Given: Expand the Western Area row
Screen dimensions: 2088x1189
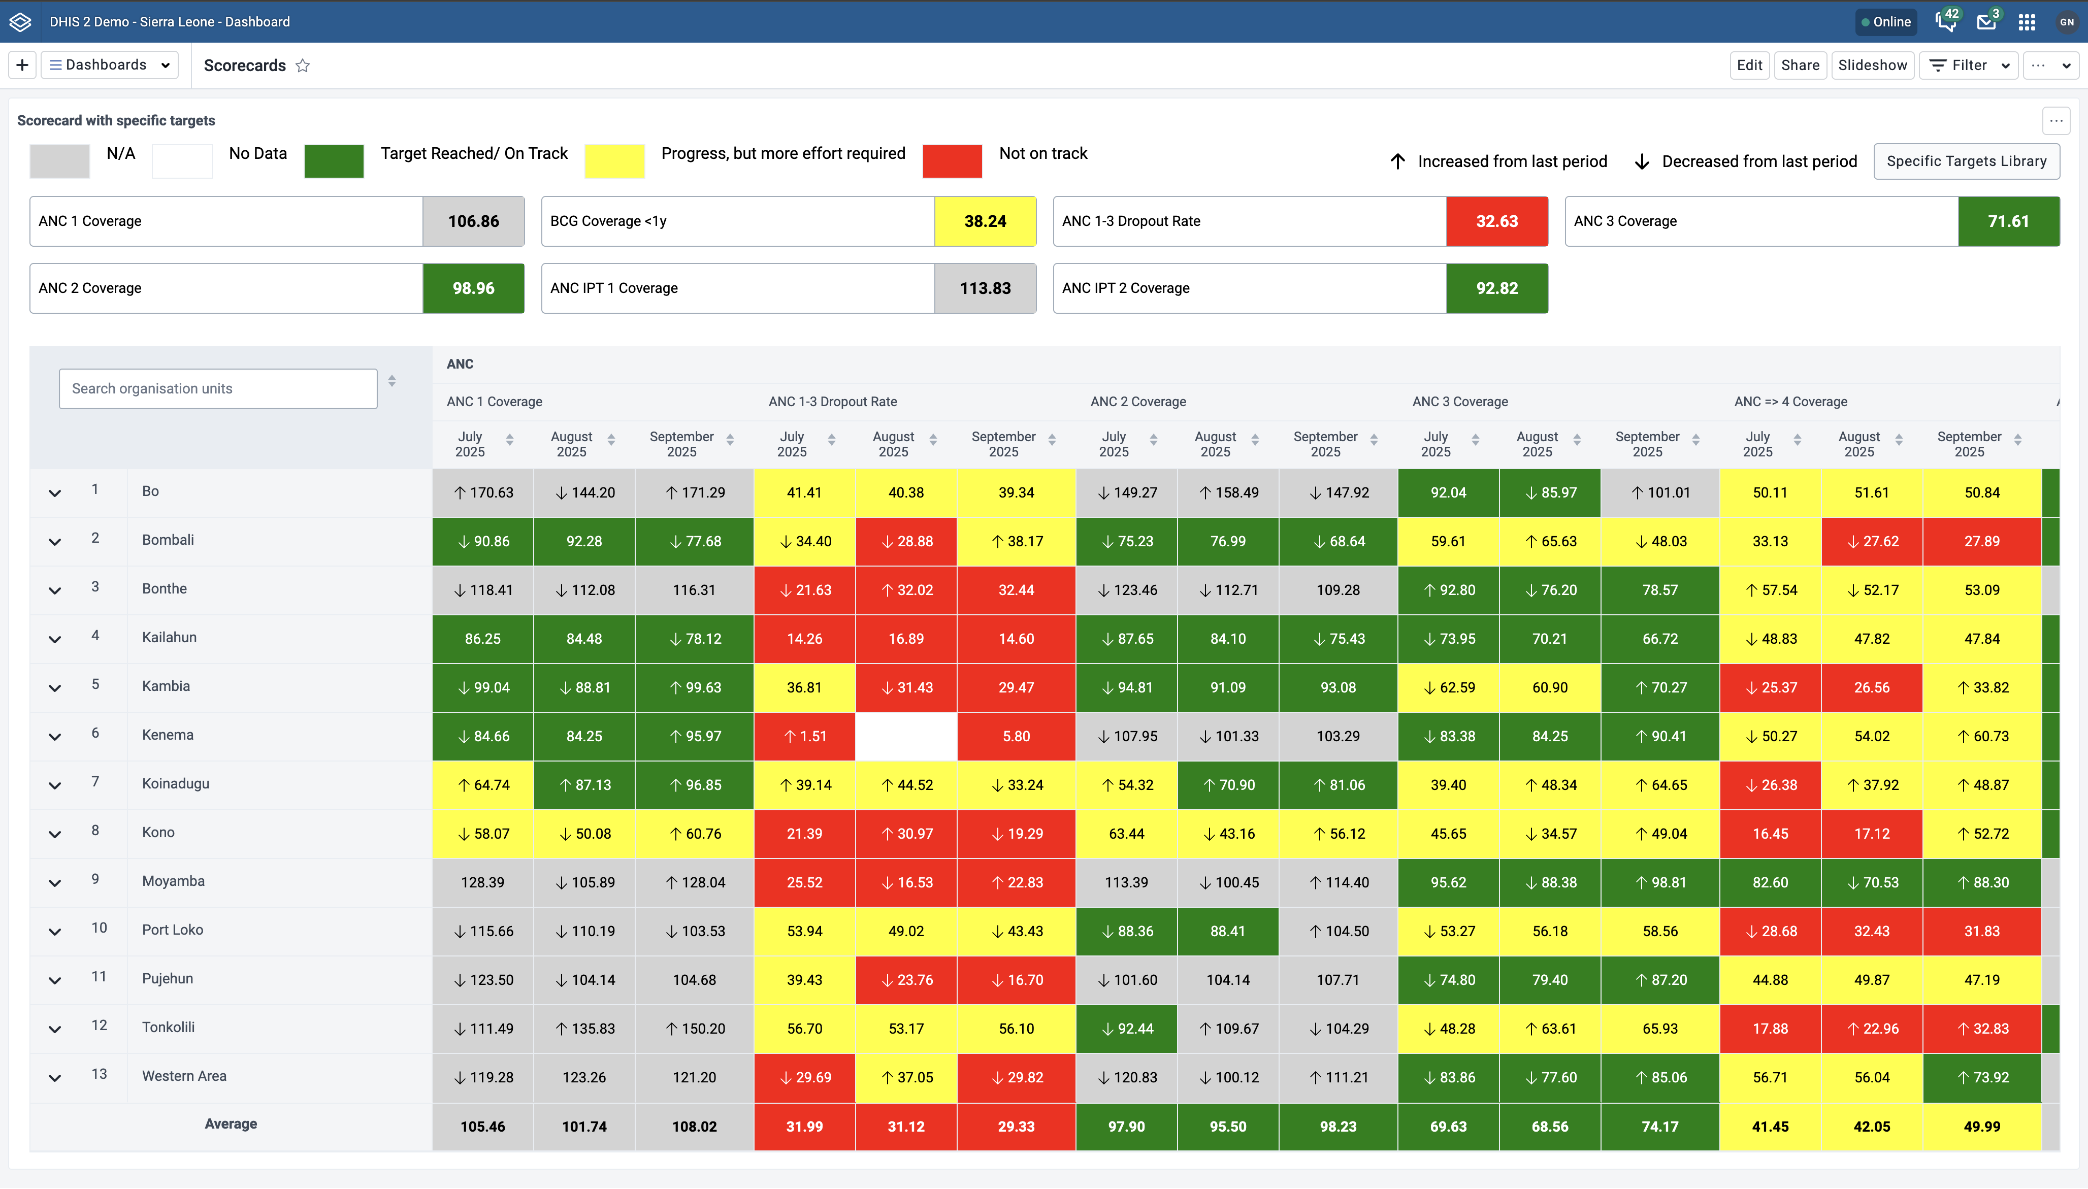Looking at the screenshot, I should (x=55, y=1078).
